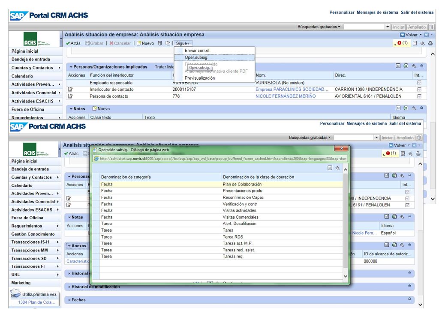Click the printer icon in the upper screenshot toolbar
Image resolution: width=439 pixels, height=329 pixels.
430,43
